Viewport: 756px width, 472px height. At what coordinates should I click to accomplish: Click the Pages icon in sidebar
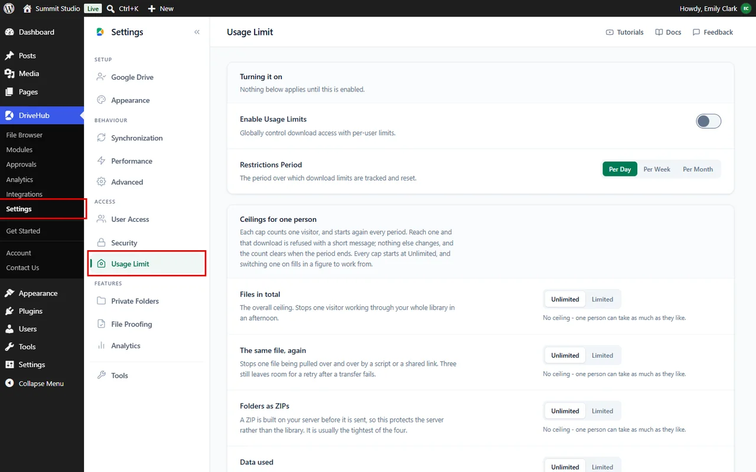(9, 92)
